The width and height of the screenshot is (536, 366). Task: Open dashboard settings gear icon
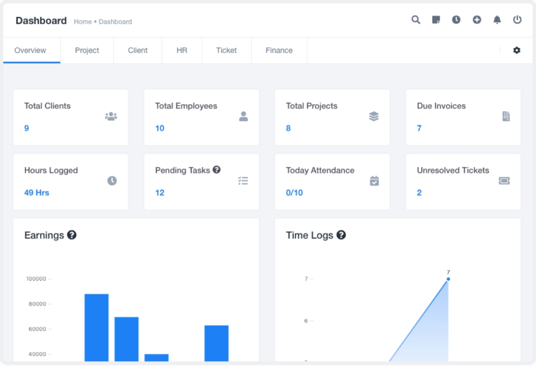517,50
